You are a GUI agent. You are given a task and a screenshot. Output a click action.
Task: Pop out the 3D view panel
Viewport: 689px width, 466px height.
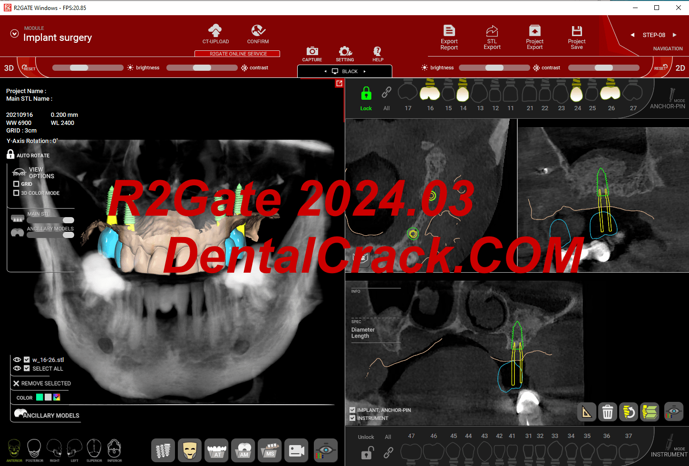click(x=339, y=84)
